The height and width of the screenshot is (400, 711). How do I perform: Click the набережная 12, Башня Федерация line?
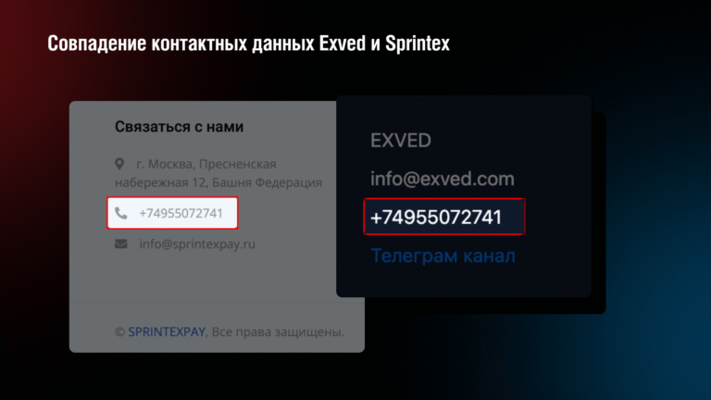coord(218,182)
